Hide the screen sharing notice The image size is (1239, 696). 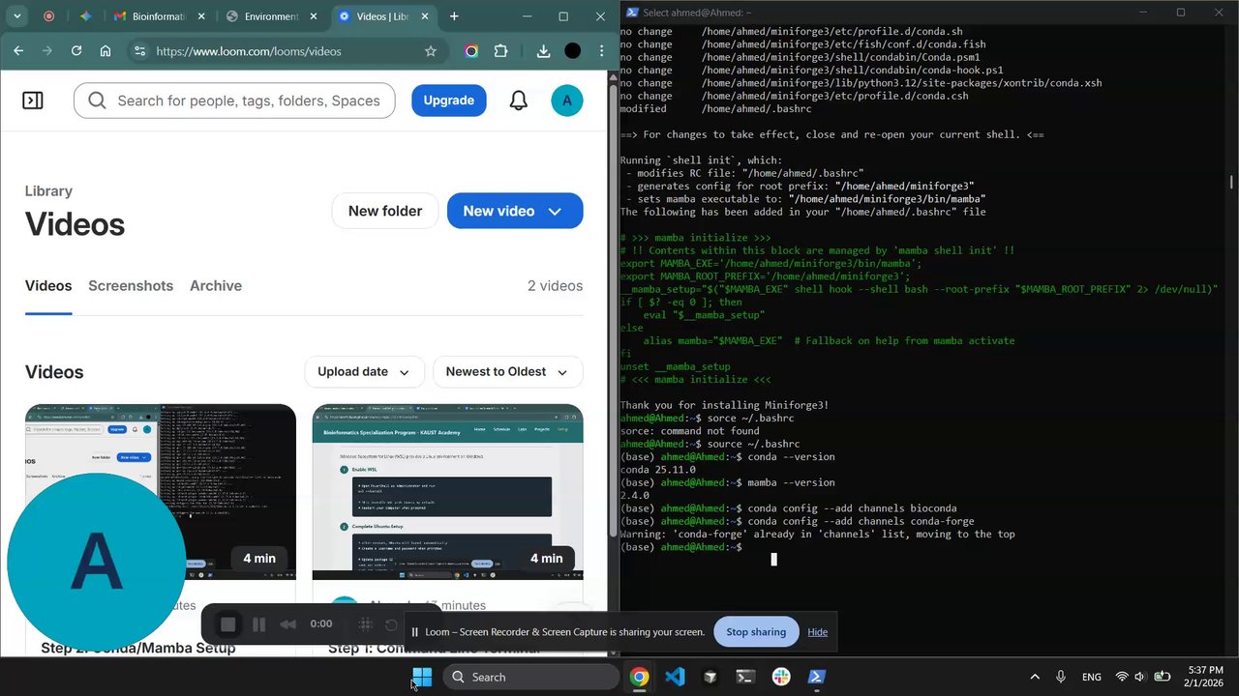click(818, 632)
